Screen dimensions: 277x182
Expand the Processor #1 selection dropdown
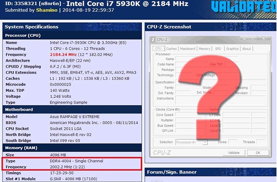191,142
